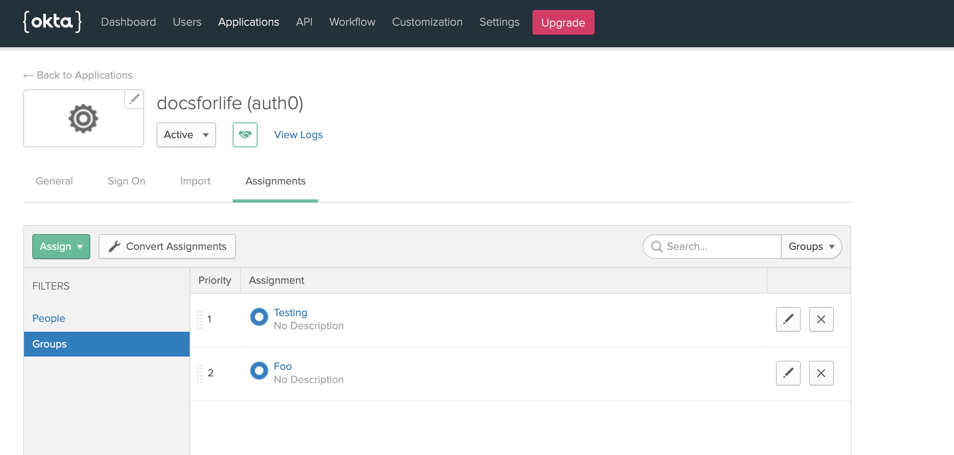Image resolution: width=954 pixels, height=455 pixels.
Task: Switch to the Sign On tab
Action: point(126,181)
